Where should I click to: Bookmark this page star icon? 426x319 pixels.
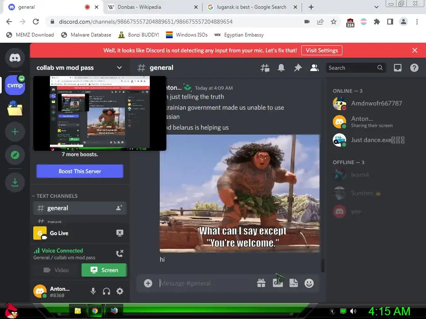(x=334, y=22)
